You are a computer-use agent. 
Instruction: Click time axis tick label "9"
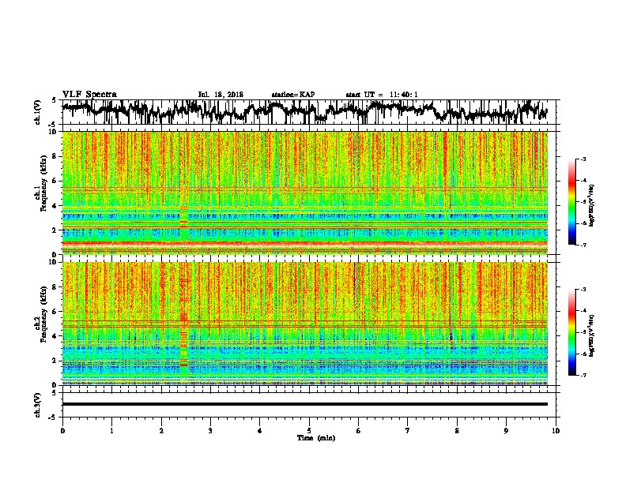coord(506,431)
